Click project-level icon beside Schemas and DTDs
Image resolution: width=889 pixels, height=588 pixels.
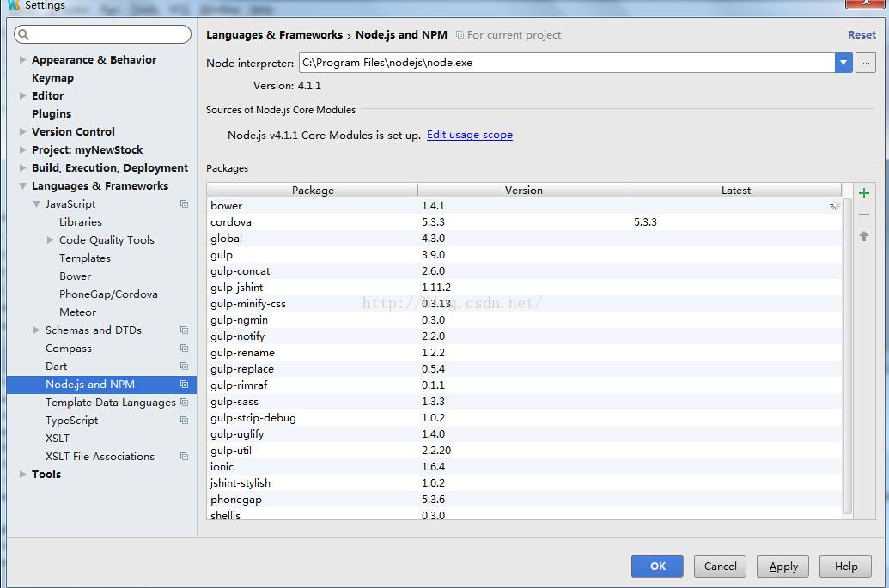[x=185, y=330]
